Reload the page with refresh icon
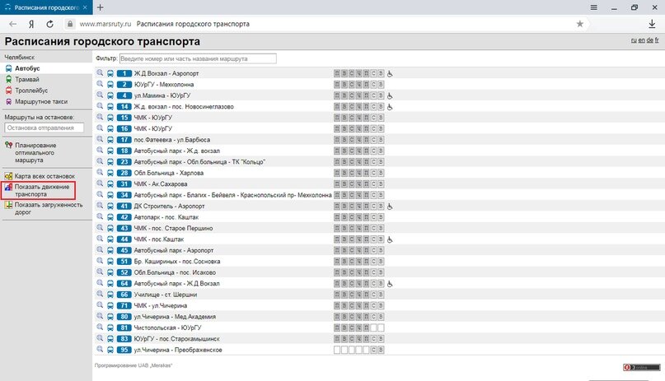 (x=50, y=24)
